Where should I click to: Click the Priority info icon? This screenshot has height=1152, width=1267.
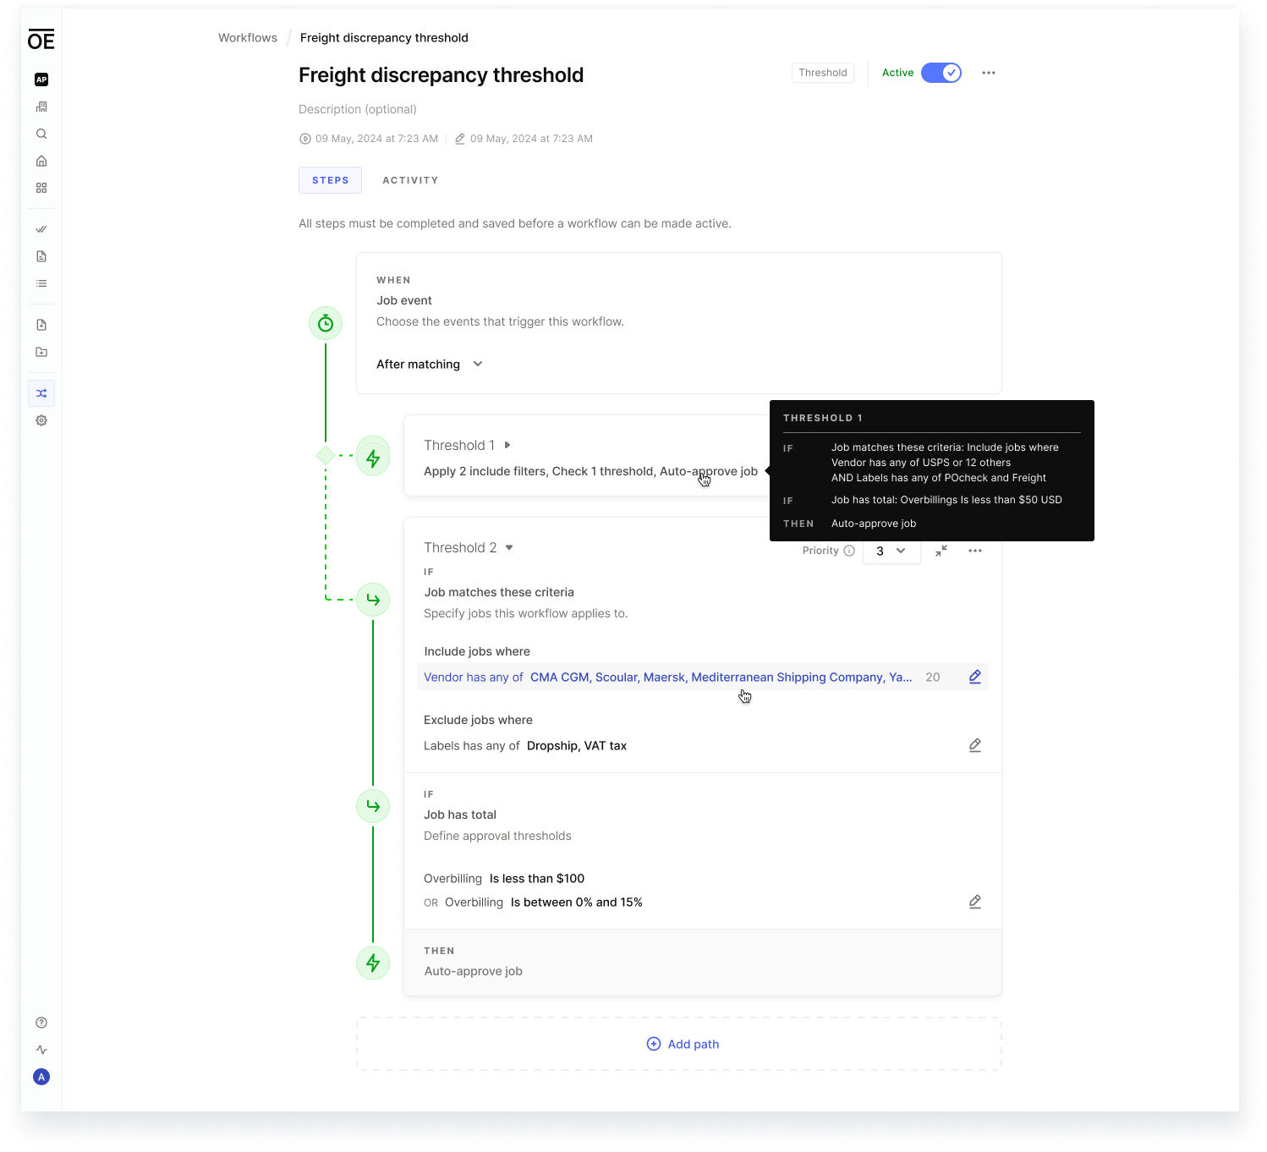coord(849,551)
